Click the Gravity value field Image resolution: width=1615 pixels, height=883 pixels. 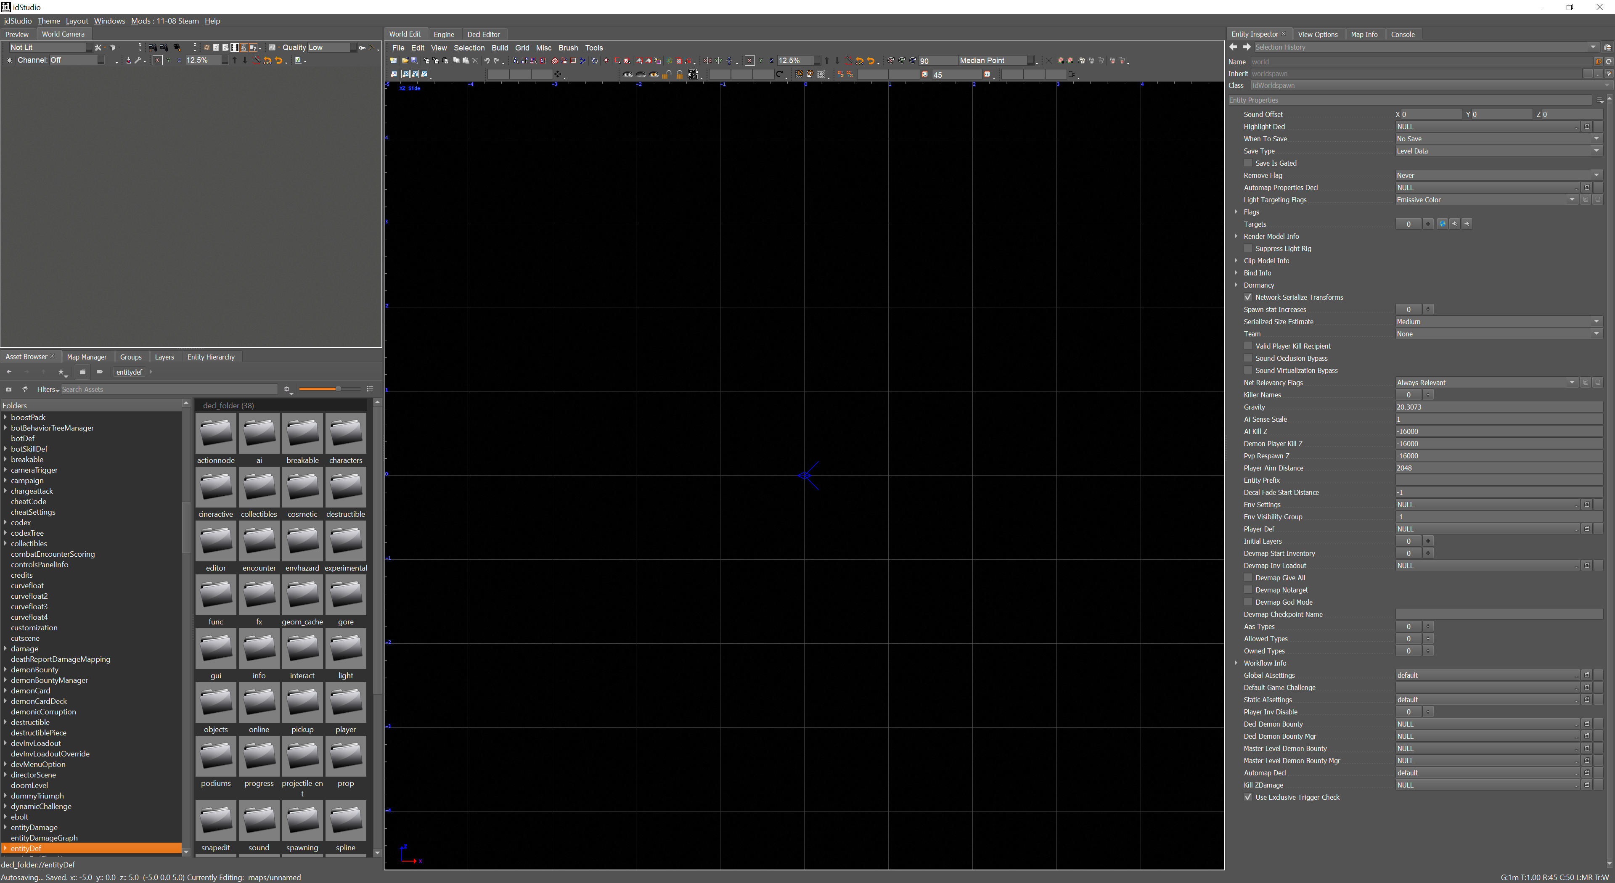click(x=1499, y=407)
